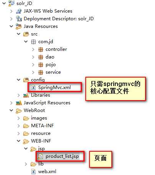This screenshot has height=175, width=155.
Task: Collapse the WebRoot folder
Action: coord(11,110)
